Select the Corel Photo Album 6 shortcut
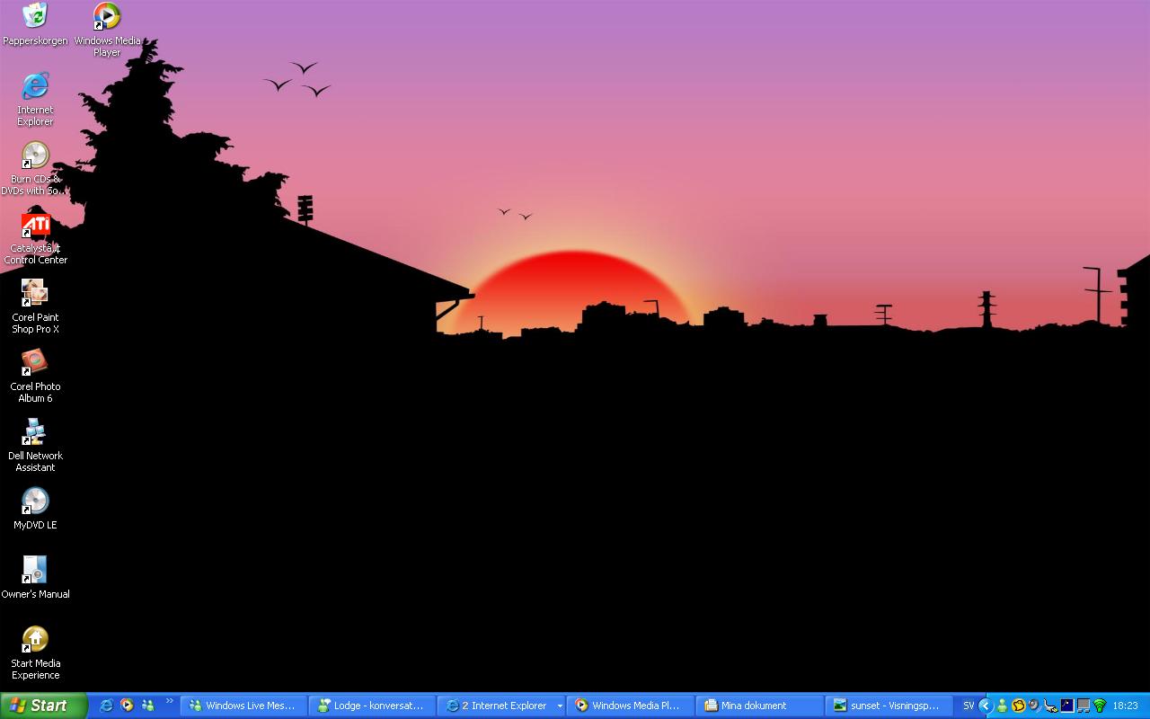Viewport: 1150px width, 719px height. pos(35,363)
